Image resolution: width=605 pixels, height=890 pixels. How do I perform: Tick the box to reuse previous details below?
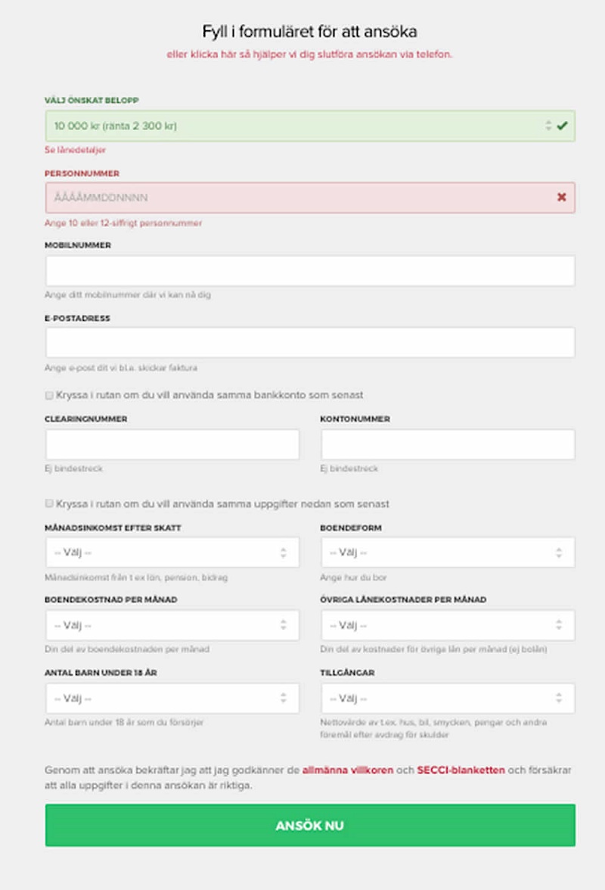coord(50,503)
